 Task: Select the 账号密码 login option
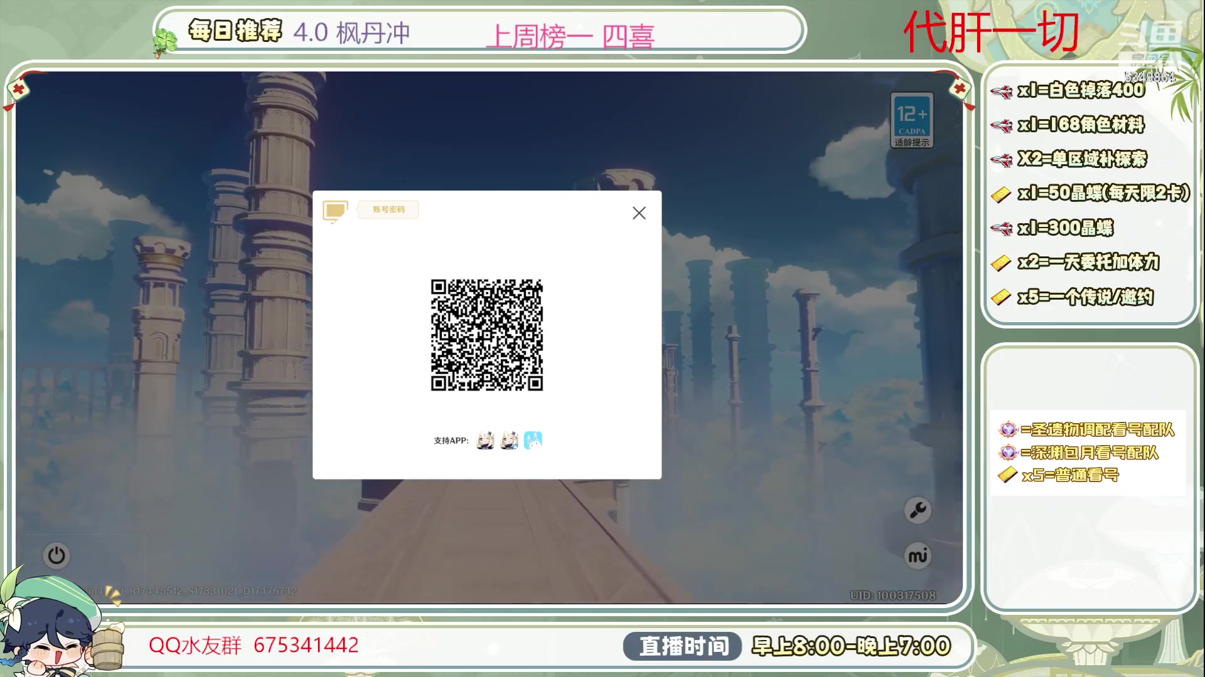(388, 209)
